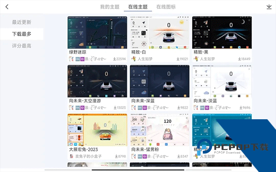Click author avatar under 绿野迷踪
Screen dimensions: 276x172
[x=71, y=59]
